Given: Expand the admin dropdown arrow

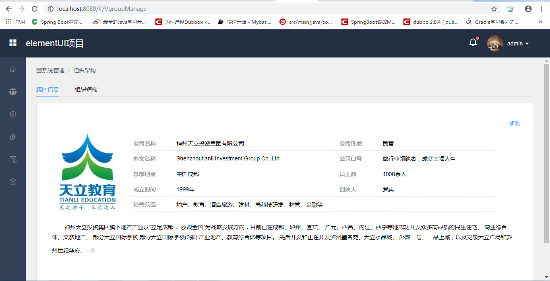Looking at the screenshot, I should point(527,44).
